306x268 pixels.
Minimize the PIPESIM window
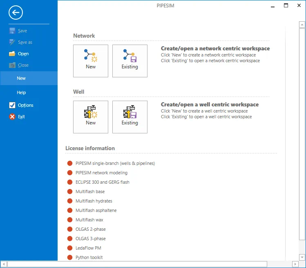(x=273, y=6)
